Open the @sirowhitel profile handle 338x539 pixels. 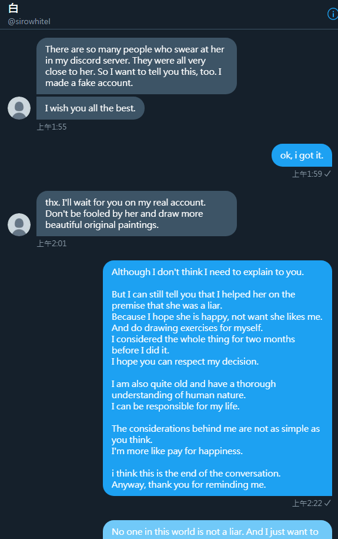click(x=29, y=21)
